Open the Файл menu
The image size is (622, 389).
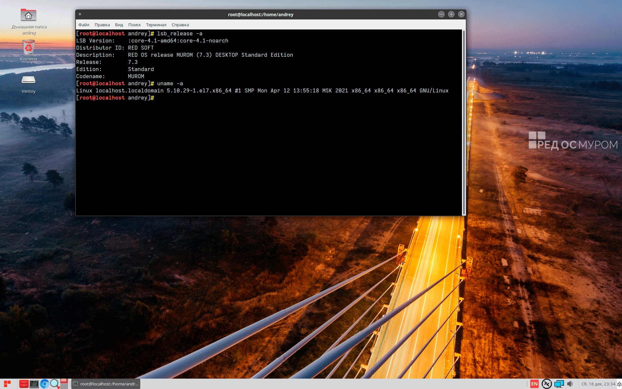click(x=84, y=25)
